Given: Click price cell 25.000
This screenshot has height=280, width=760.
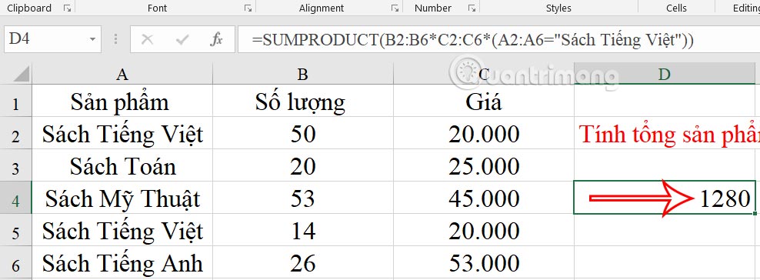Looking at the screenshot, I should (484, 166).
